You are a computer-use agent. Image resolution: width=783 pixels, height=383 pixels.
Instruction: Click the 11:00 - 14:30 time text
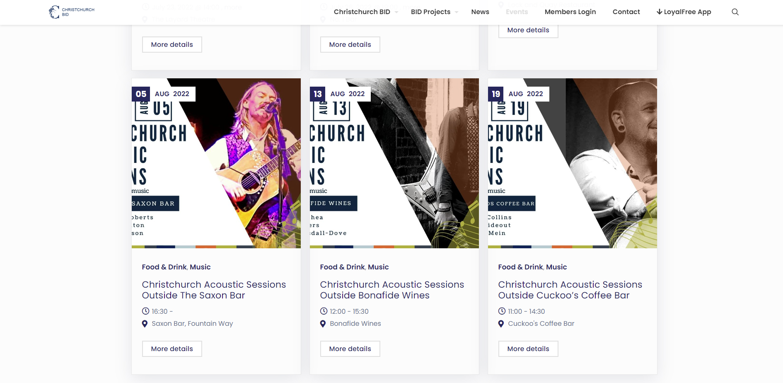tap(527, 311)
